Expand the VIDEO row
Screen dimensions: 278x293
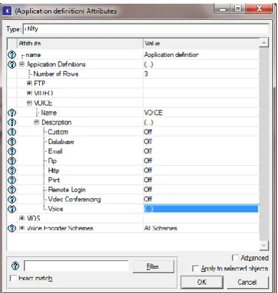pos(30,93)
